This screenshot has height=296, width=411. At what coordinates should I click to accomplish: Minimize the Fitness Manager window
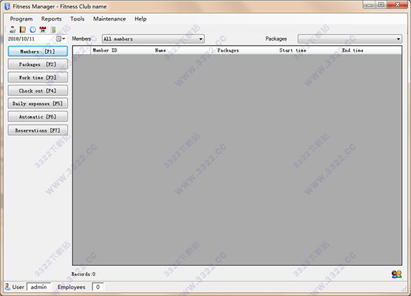pyautogui.click(x=369, y=5)
